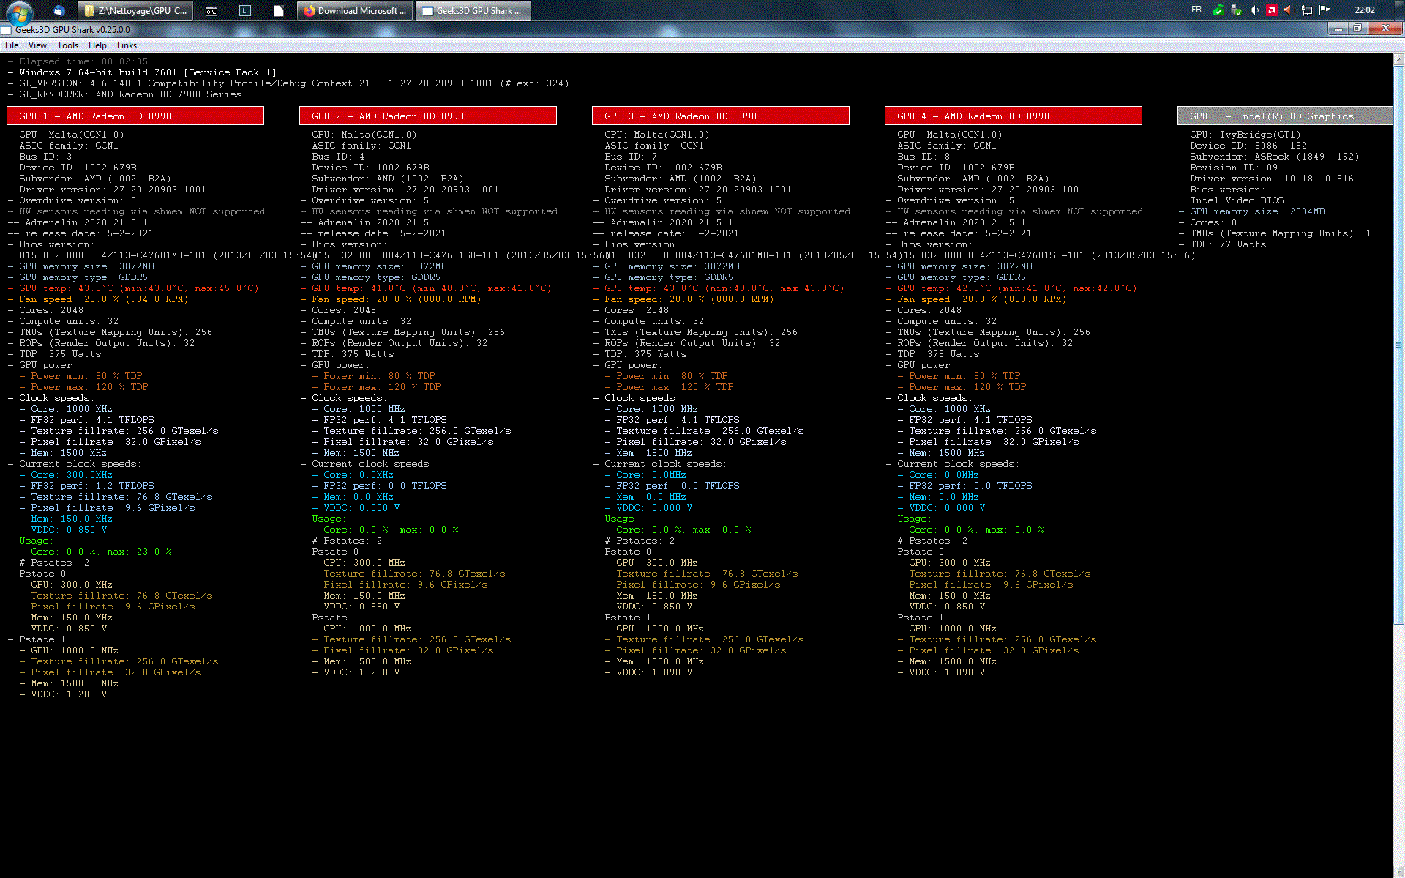Open the command prompt taskbar icon
This screenshot has width=1405, height=878.
211,11
